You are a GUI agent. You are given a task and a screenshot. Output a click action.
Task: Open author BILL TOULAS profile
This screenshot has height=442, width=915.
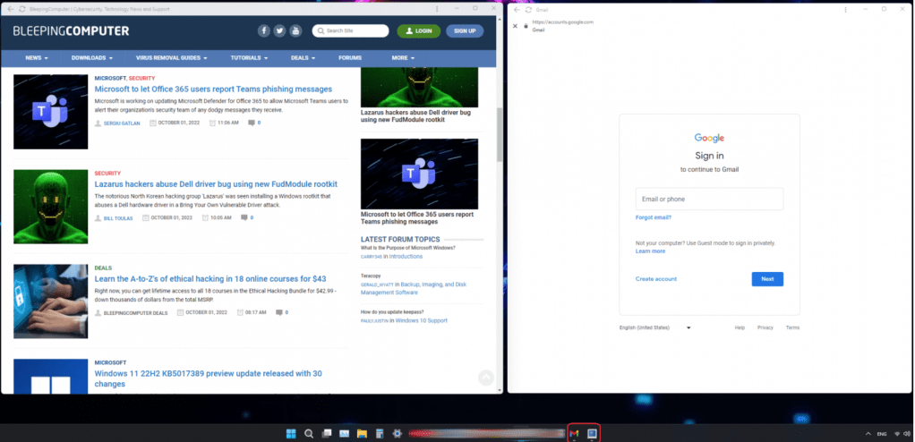[x=118, y=218]
